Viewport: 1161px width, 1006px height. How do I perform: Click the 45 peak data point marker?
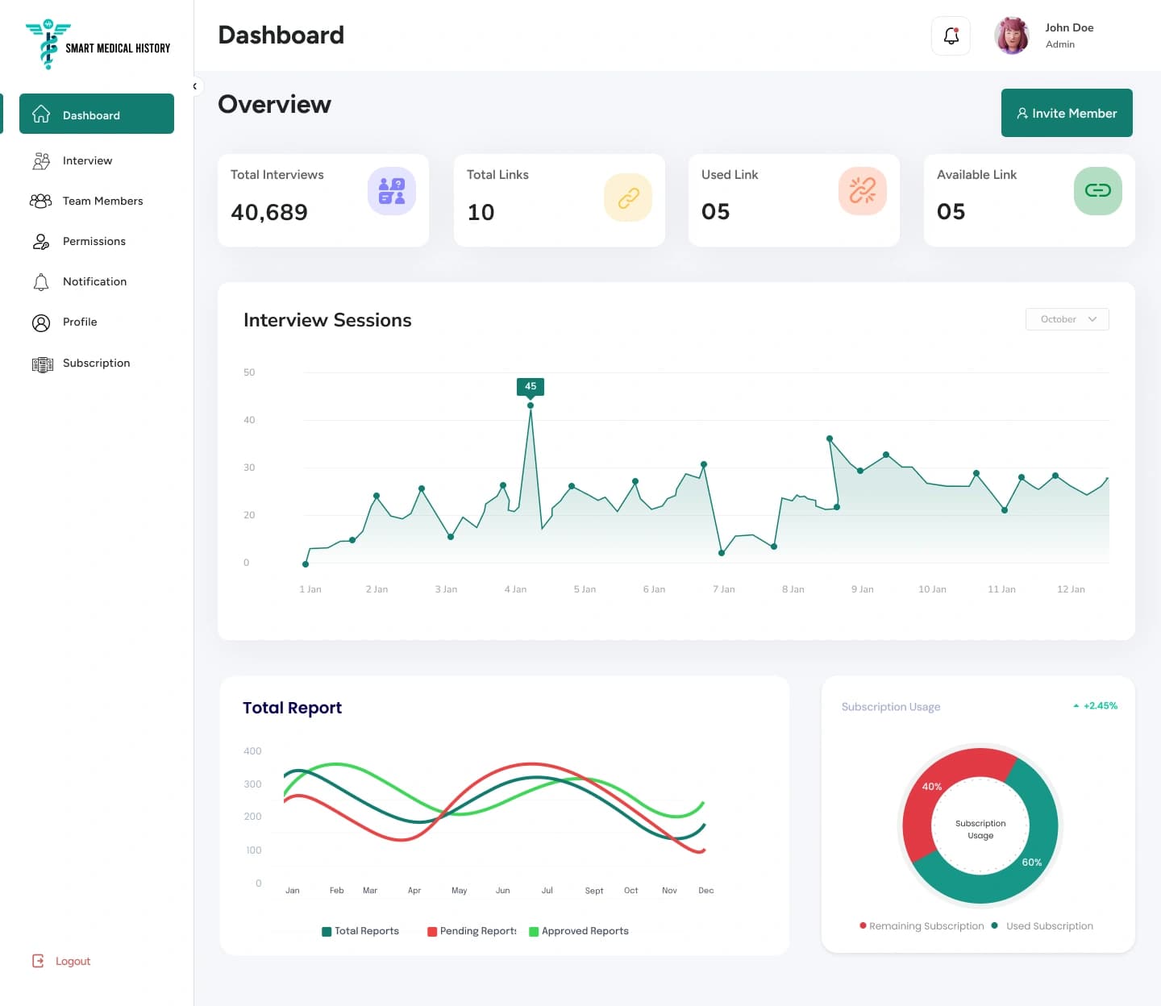coord(531,405)
